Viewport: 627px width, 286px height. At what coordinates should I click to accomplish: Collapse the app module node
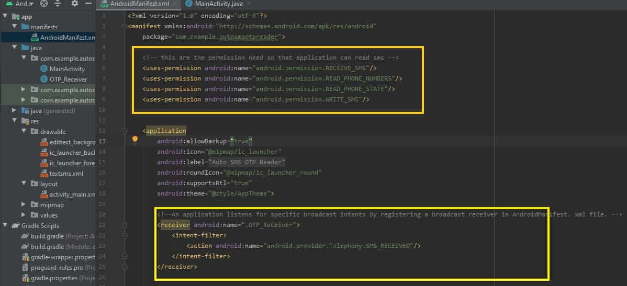[x=5, y=17]
